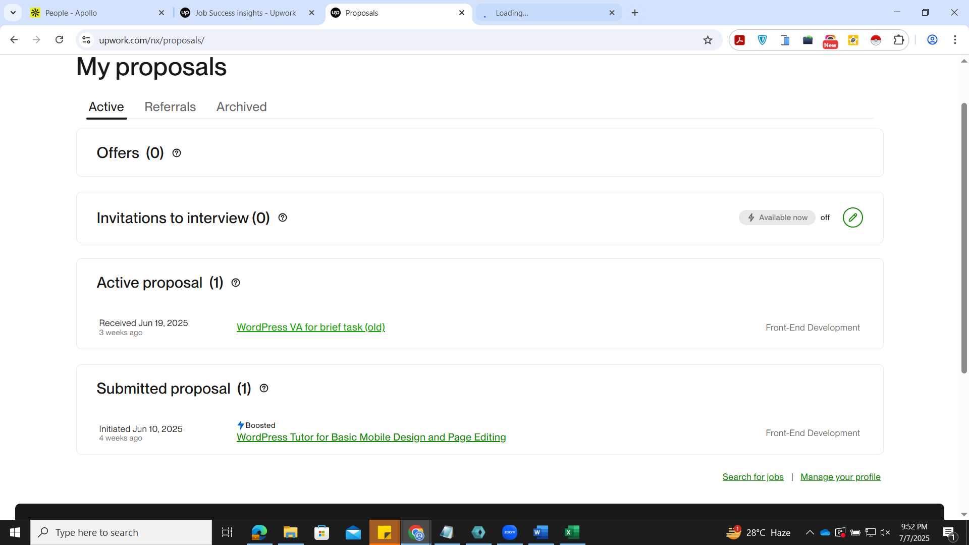The height and width of the screenshot is (545, 969).
Task: Open the Bitwarden shield extension
Action: 763,40
